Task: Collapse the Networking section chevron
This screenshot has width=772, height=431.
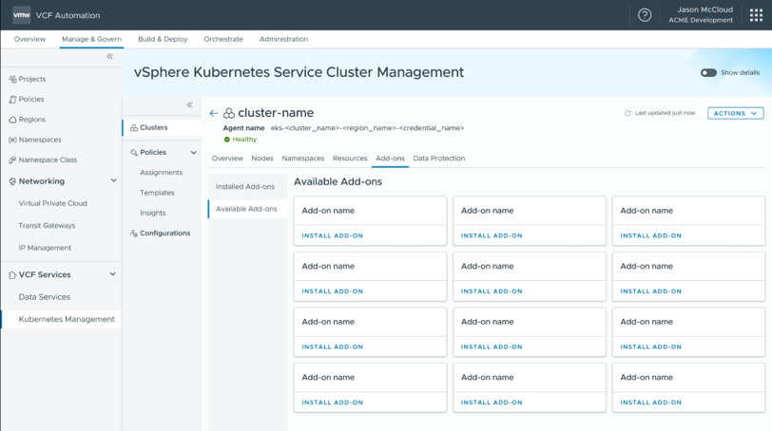Action: tap(114, 181)
